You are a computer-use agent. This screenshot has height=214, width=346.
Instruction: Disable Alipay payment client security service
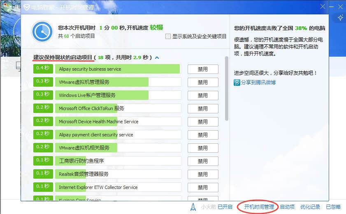203,135
